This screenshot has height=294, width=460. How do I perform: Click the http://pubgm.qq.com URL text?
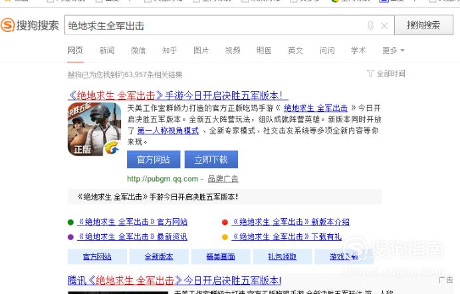coord(162,179)
